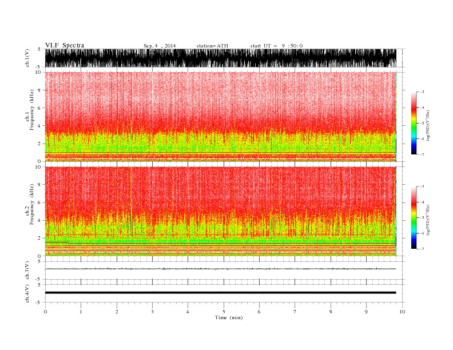Click the "station=ATH" header label

click(x=212, y=46)
